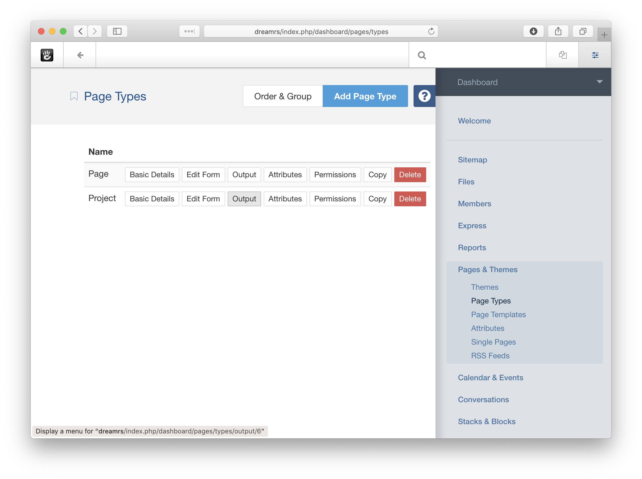
Task: Open Safari's downloads icon
Action: [533, 31]
